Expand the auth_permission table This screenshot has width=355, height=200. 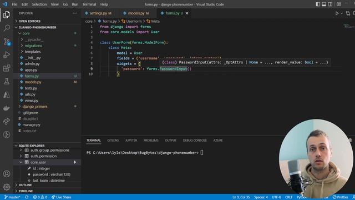(x=47, y=156)
